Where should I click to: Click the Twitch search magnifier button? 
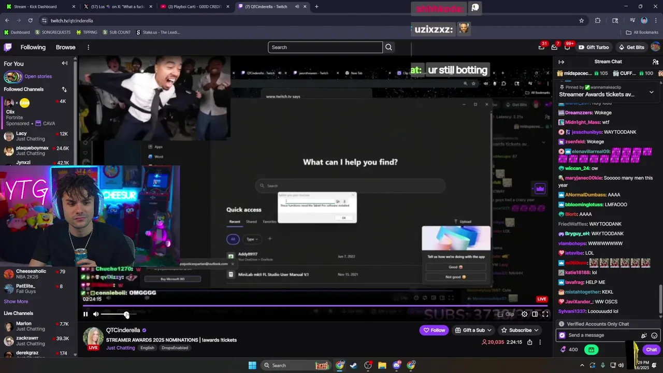coord(388,47)
